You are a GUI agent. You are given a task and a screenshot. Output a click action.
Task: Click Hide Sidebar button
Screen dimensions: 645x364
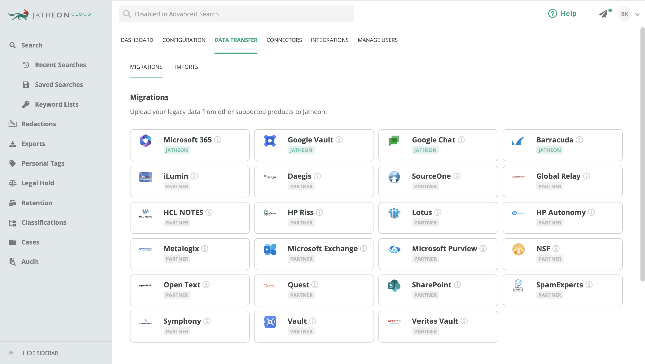coord(33,353)
